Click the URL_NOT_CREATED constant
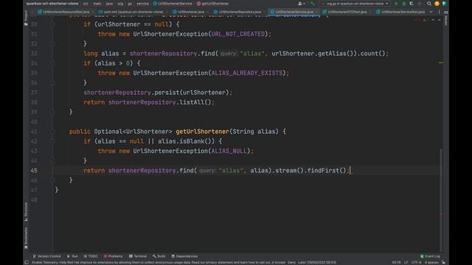Viewport: 472px width, 265px height. click(237, 34)
